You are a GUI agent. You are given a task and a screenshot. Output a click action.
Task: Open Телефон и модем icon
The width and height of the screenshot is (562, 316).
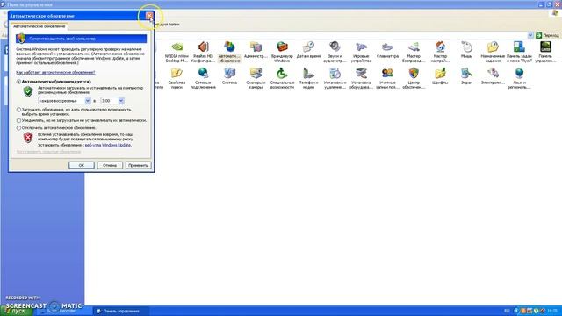click(x=308, y=78)
